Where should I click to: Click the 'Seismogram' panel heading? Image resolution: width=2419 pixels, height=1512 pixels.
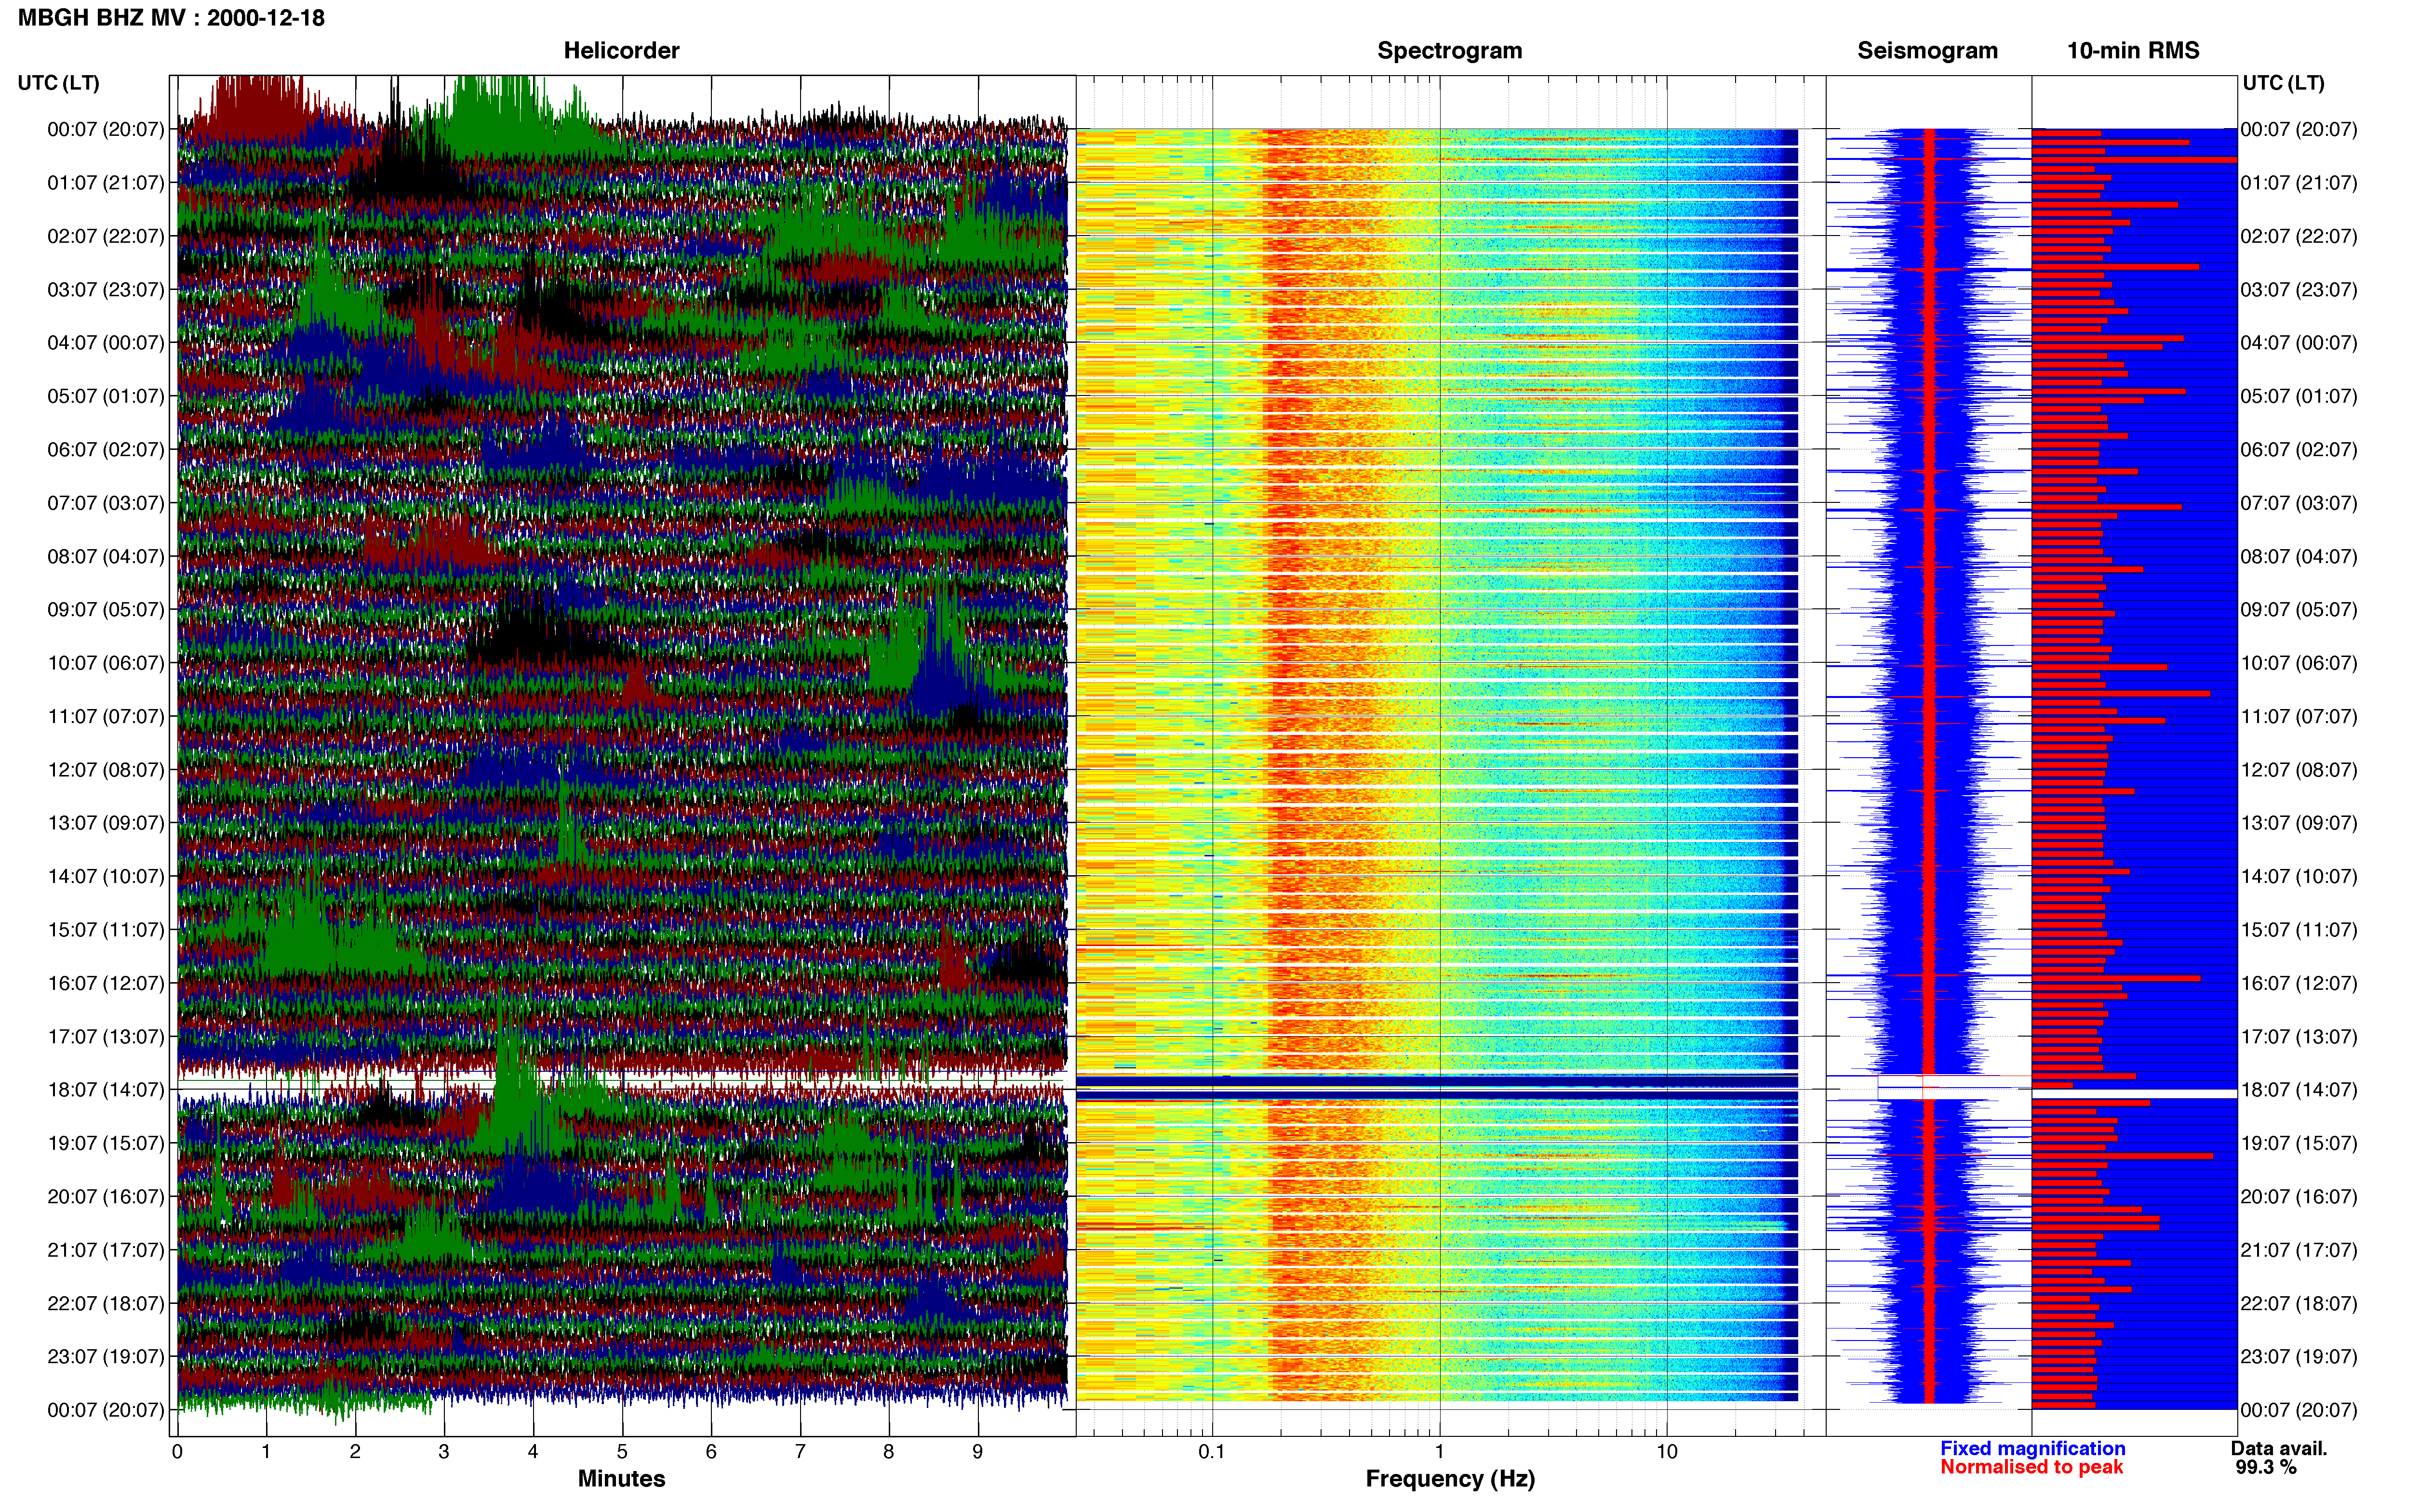tap(1927, 51)
